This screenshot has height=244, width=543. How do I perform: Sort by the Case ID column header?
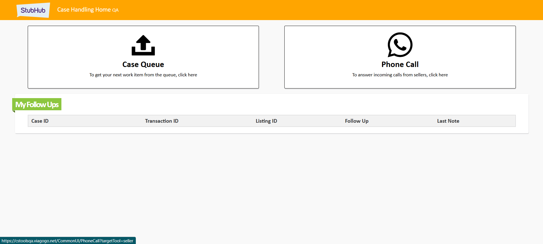click(x=40, y=121)
